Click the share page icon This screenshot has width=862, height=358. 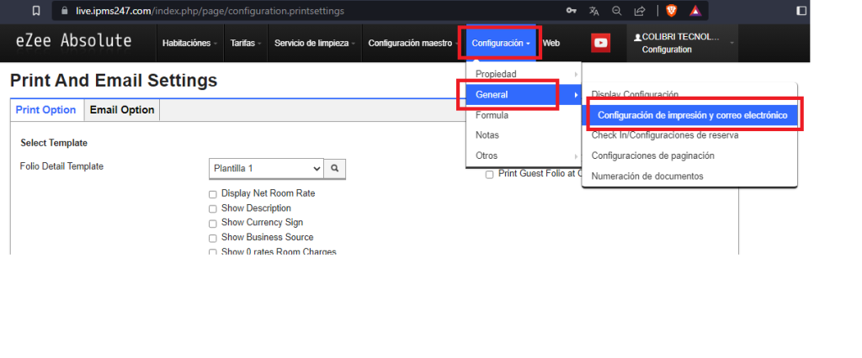(640, 10)
